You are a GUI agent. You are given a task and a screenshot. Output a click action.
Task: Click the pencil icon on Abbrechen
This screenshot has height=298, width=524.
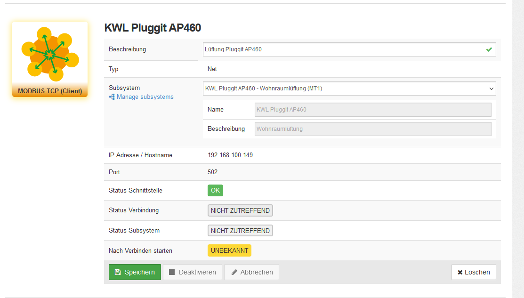click(x=234, y=272)
